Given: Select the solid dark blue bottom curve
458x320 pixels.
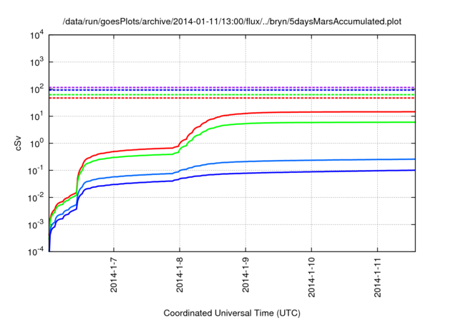Looking at the screenshot, I should (x=322, y=171).
